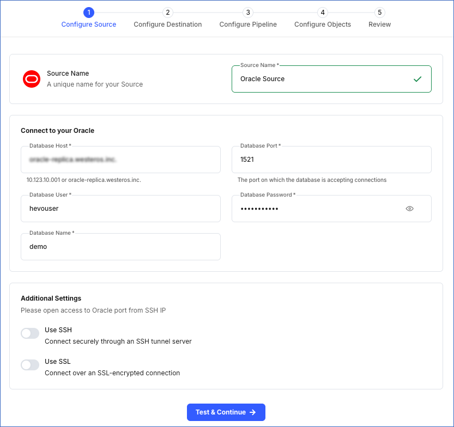This screenshot has width=454, height=427.
Task: Enable the Use SSL toggle
Action: click(x=30, y=365)
